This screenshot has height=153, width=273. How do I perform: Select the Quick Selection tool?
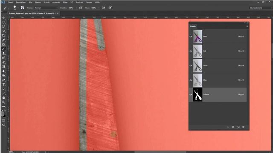(x=3, y=31)
